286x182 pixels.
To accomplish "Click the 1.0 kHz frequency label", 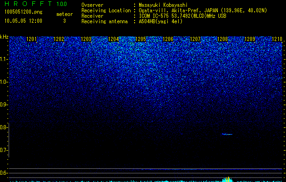I will [4, 82].
